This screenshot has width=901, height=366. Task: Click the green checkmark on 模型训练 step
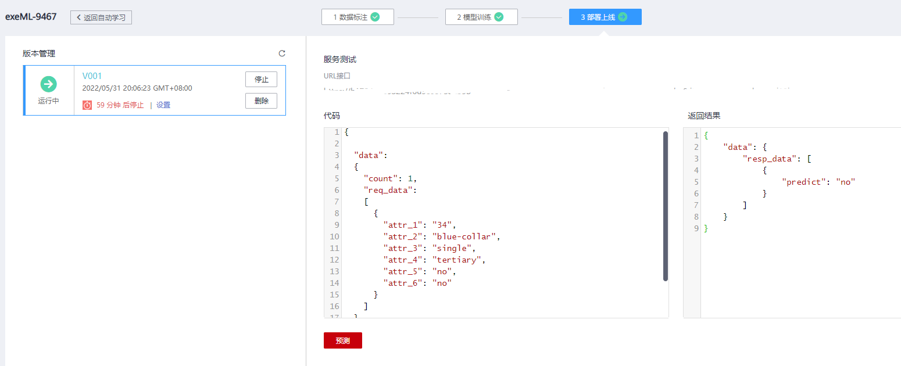tap(499, 17)
